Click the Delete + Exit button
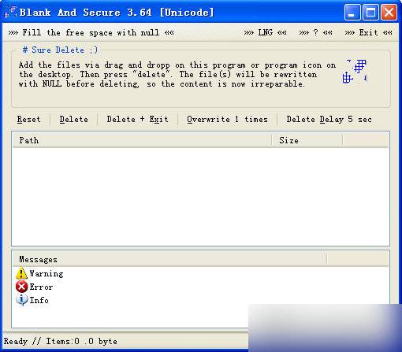The image size is (402, 352). (x=137, y=120)
